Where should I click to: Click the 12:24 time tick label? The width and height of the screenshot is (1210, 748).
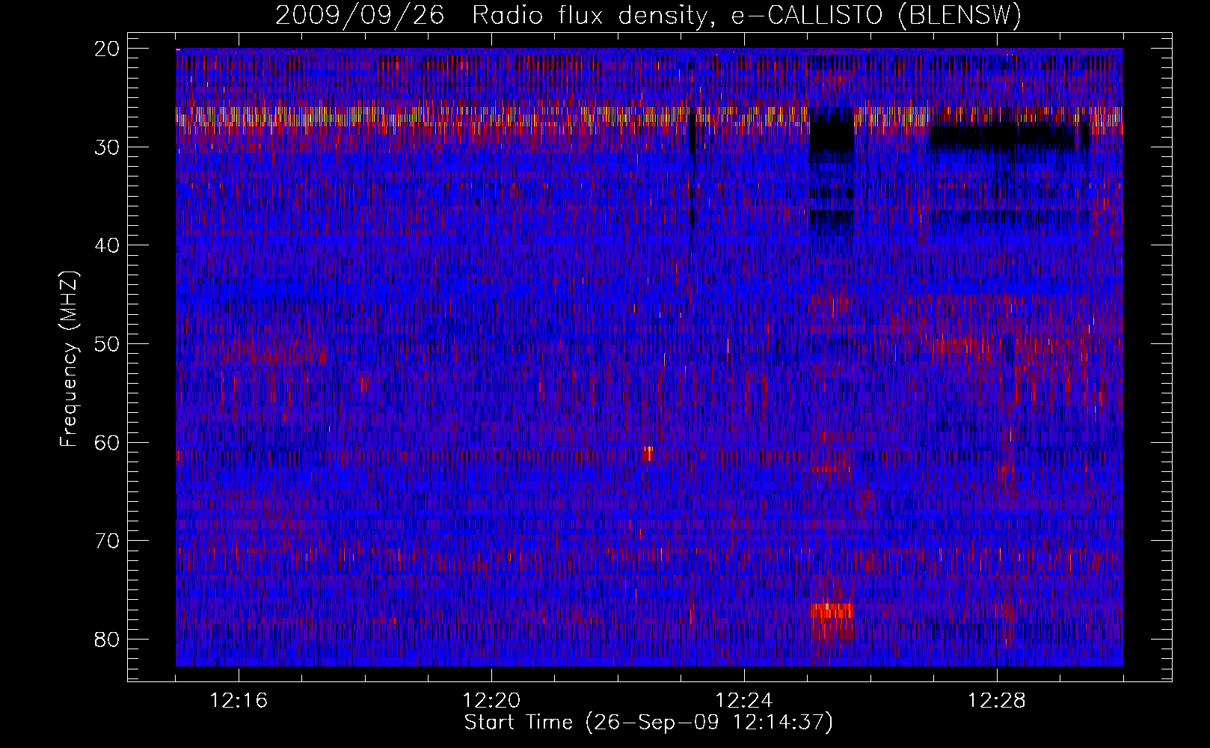[744, 701]
